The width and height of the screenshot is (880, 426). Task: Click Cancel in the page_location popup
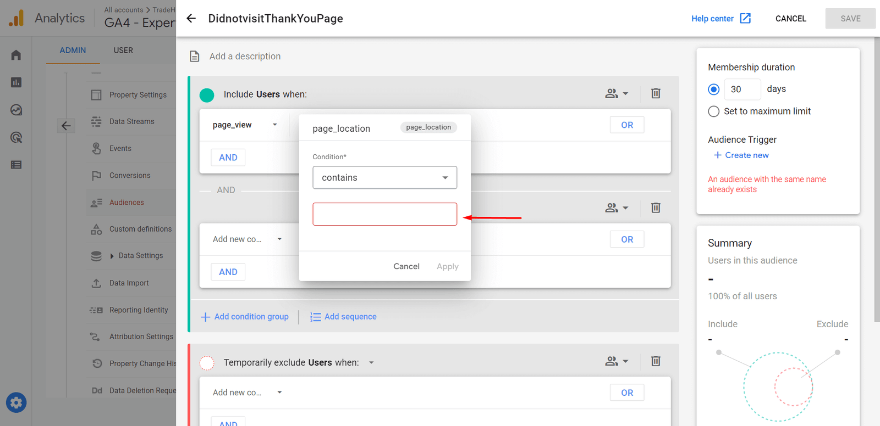pos(406,266)
